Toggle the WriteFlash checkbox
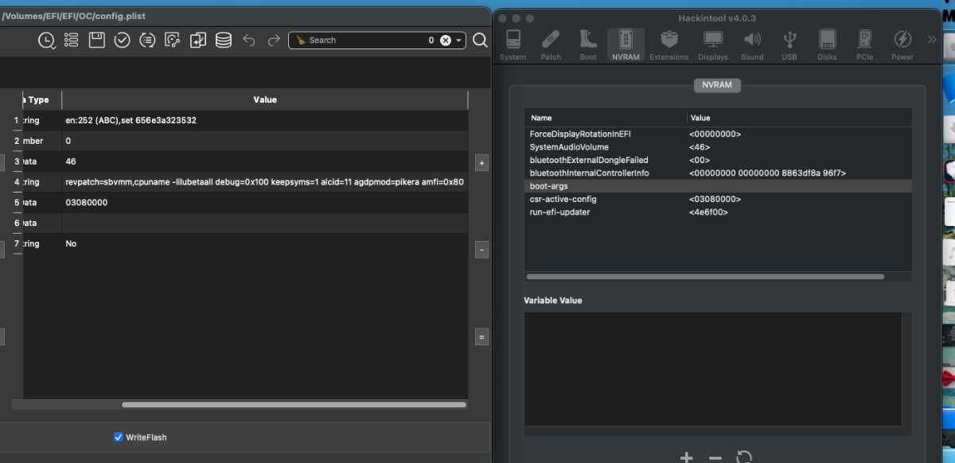 (x=119, y=437)
